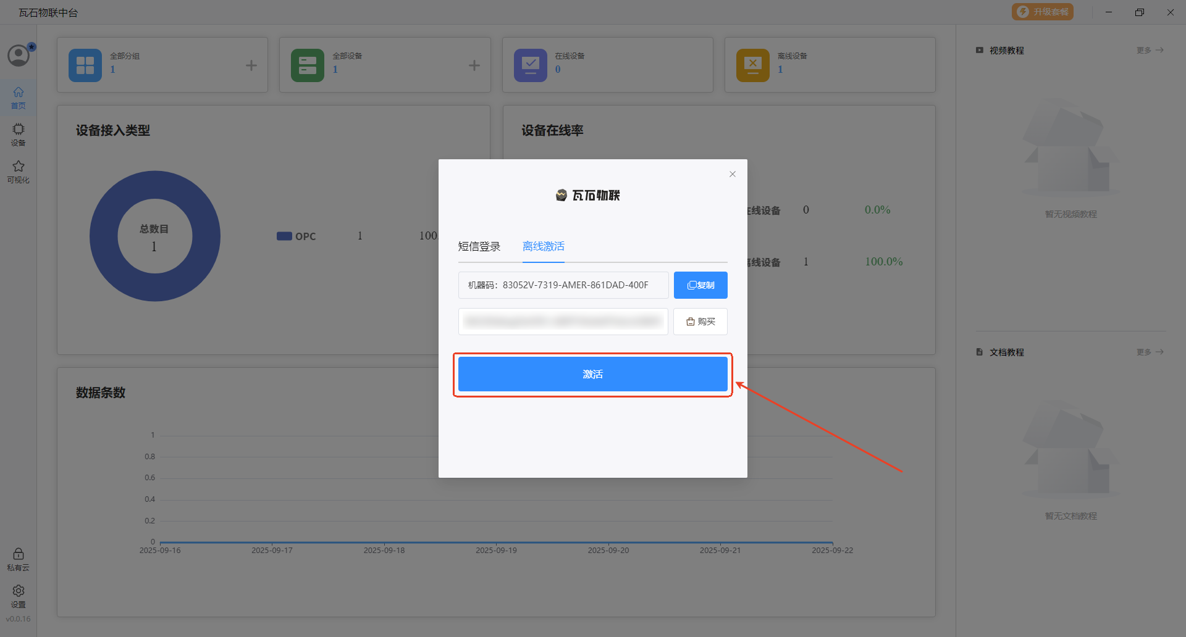Viewport: 1186px width, 637px height.
Task: Click the 离线设备 orange monitor icon
Action: 752,65
